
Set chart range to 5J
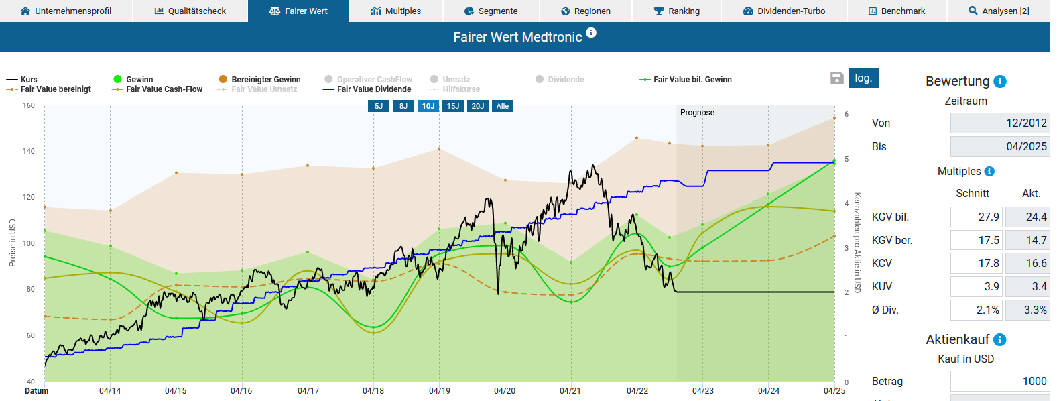[379, 106]
